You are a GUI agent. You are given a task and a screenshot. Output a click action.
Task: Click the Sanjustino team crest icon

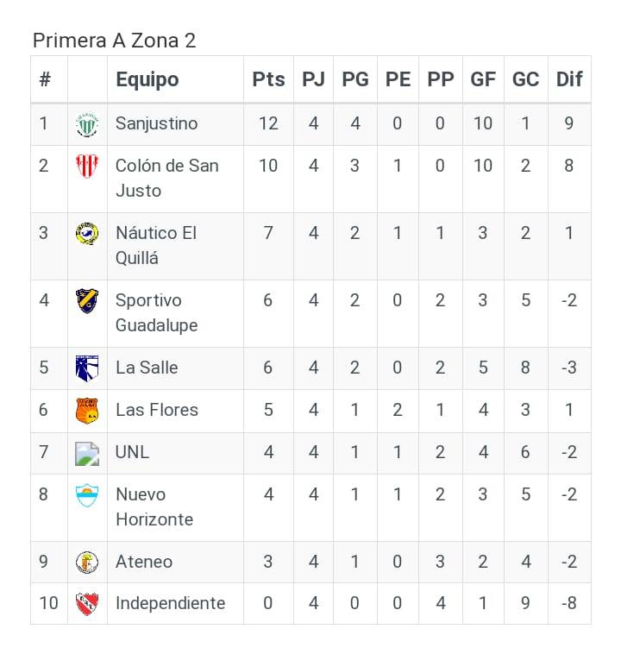pos(87,124)
